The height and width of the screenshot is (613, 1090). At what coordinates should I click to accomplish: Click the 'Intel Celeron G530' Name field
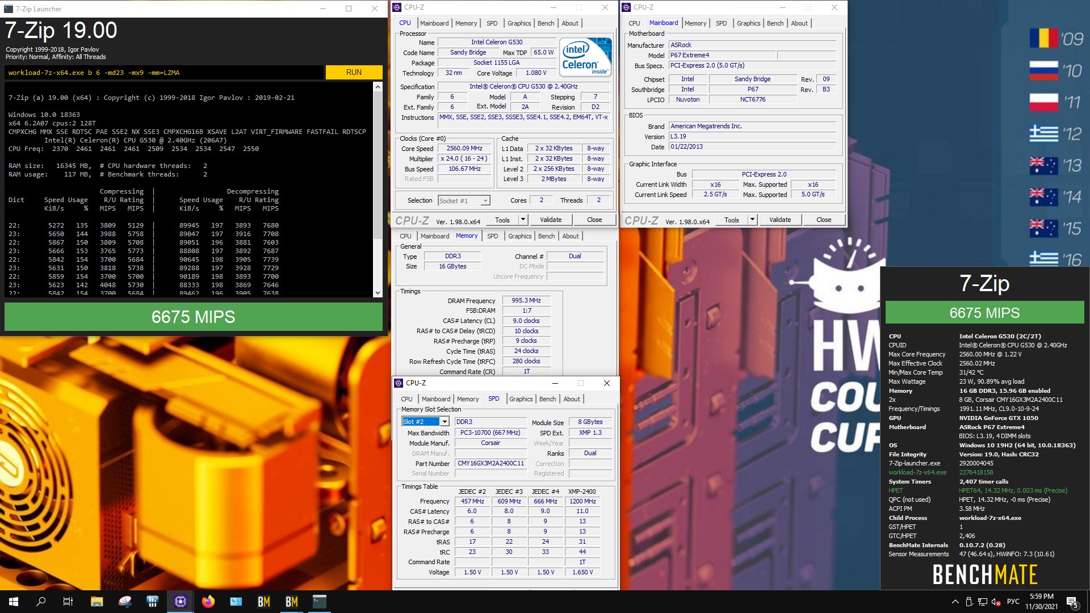[497, 42]
